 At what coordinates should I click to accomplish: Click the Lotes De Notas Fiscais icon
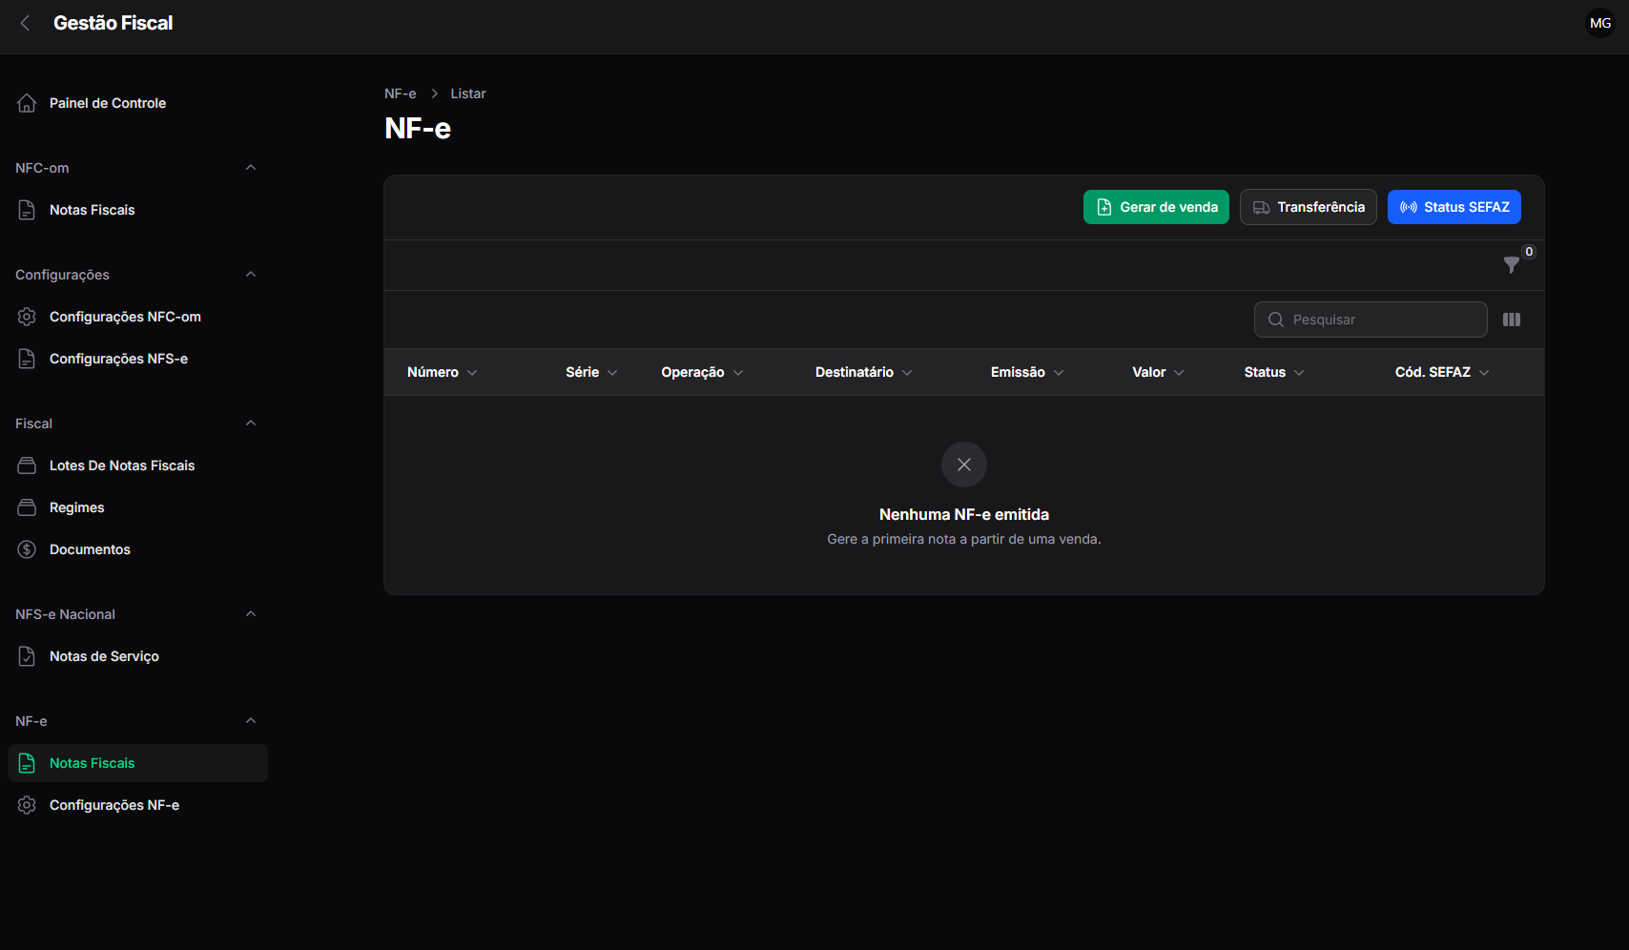pyautogui.click(x=27, y=465)
